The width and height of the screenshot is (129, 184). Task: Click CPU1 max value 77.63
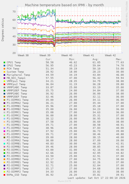[120, 62]
